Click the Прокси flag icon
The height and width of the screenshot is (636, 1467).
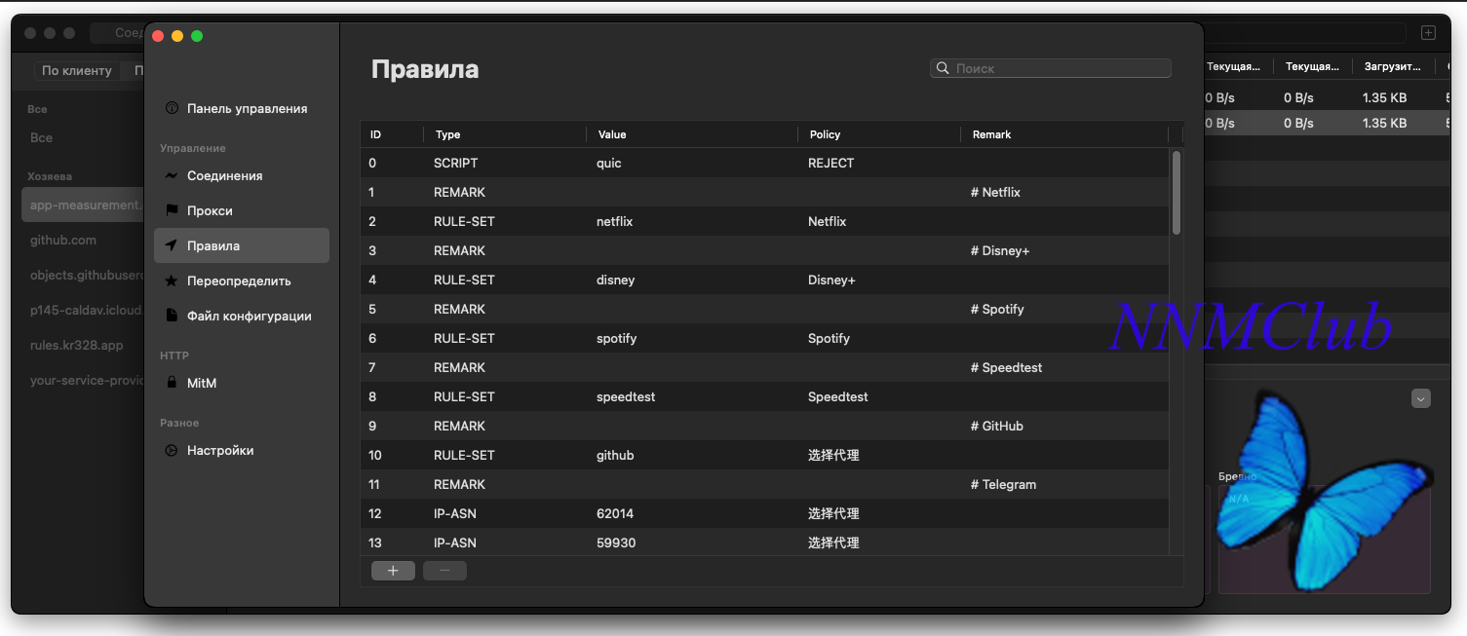172,211
